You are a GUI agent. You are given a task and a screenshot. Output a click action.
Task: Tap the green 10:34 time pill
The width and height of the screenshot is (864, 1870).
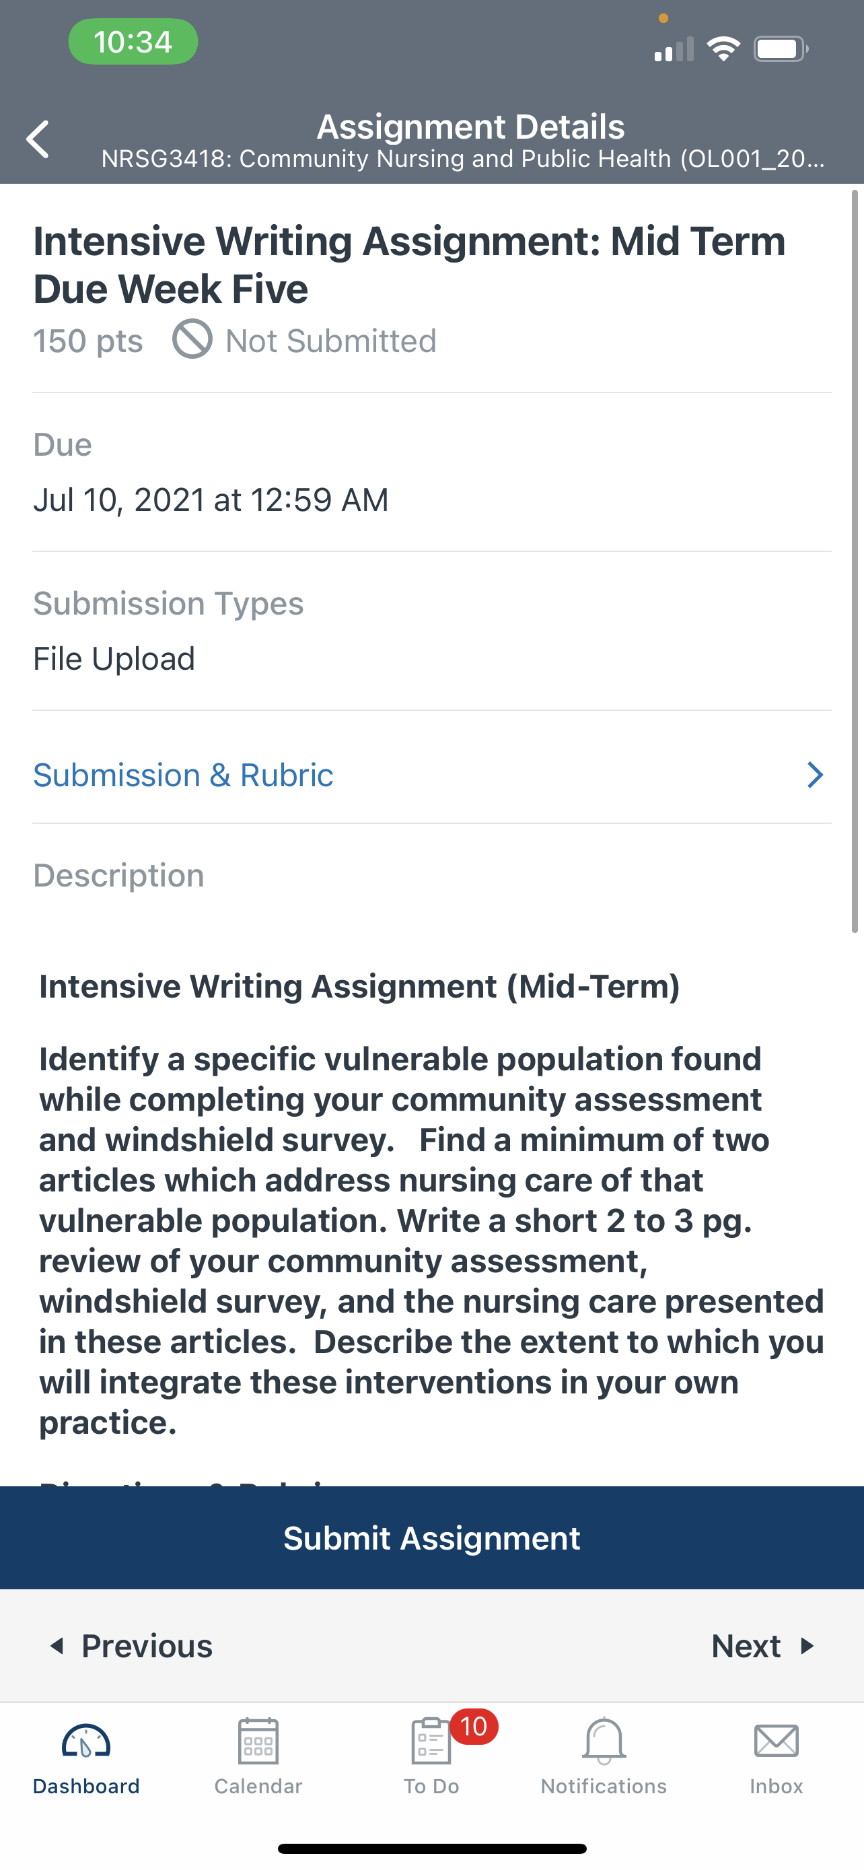click(x=133, y=41)
